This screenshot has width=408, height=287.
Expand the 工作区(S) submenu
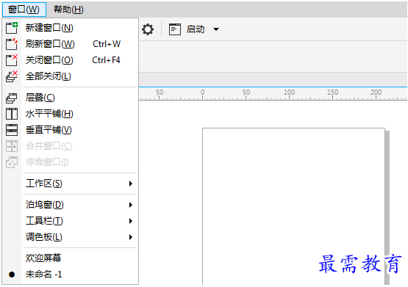pyautogui.click(x=71, y=184)
